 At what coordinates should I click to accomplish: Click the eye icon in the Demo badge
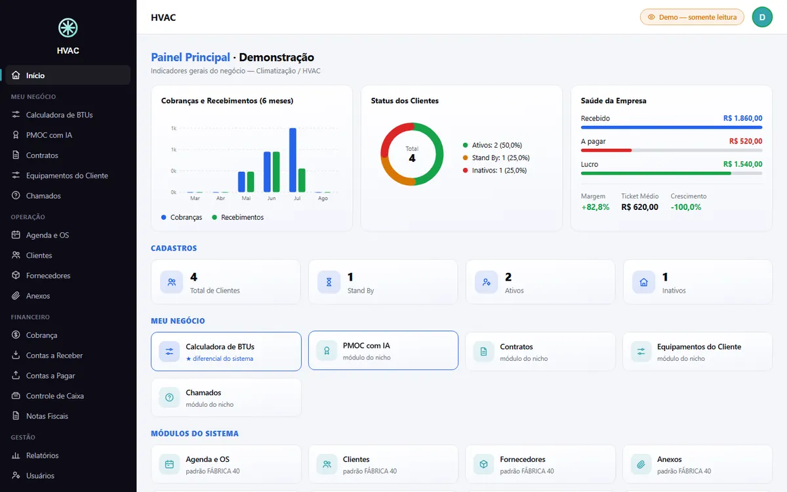click(651, 17)
